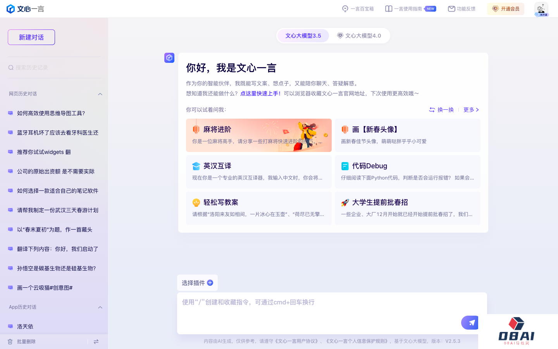The image size is (558, 349).
Task: Open 一言百宝箱 from the header
Action: (358, 9)
